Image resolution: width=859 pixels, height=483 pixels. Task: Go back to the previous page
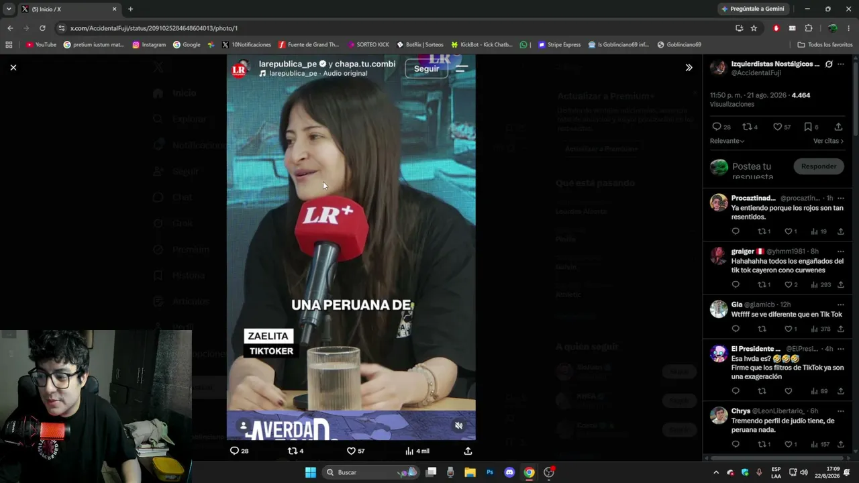[x=10, y=28]
